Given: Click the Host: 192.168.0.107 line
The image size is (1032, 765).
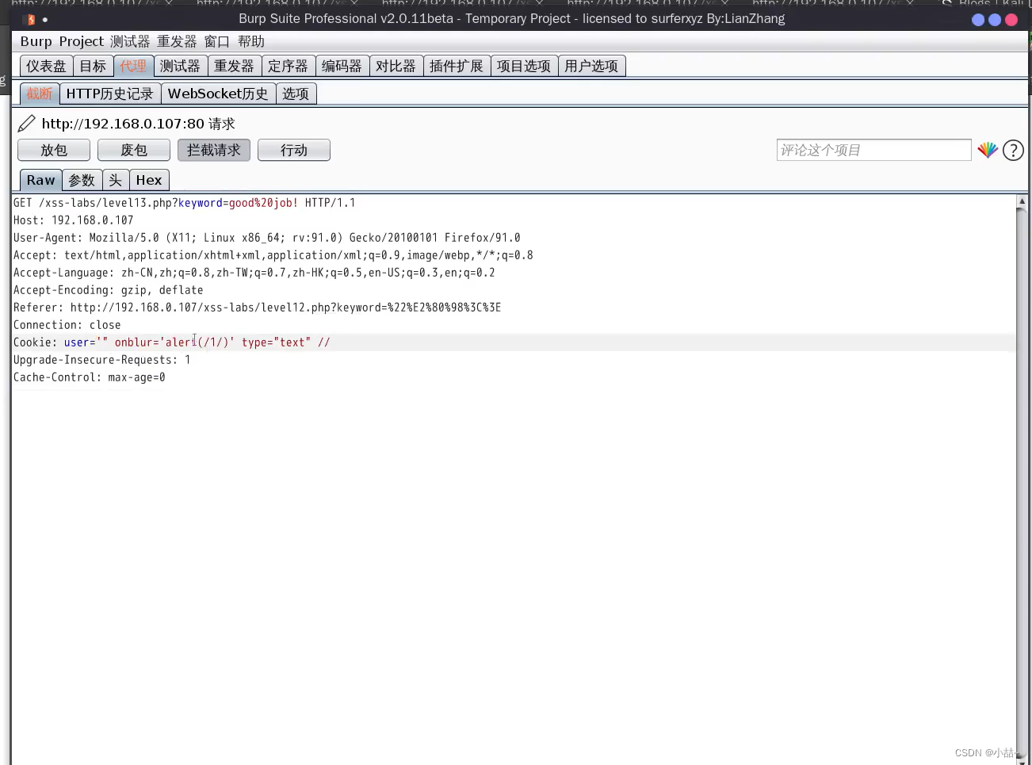Looking at the screenshot, I should point(74,220).
